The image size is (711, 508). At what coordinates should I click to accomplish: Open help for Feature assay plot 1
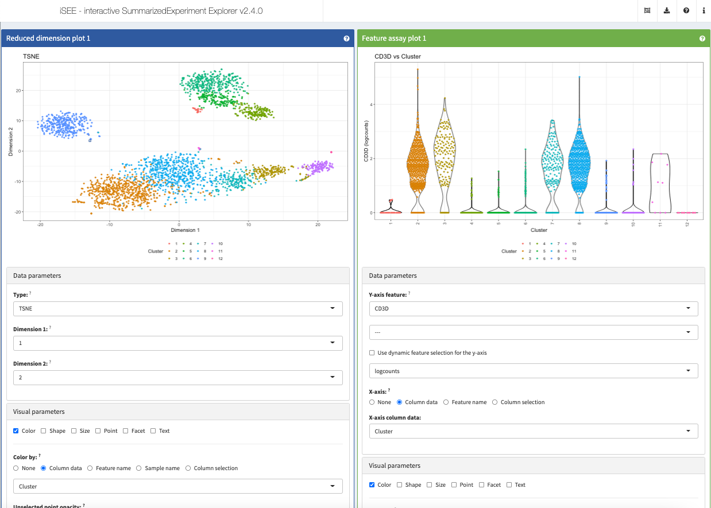pos(702,38)
